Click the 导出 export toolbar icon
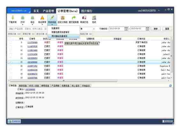The width and height of the screenshot is (177, 126). pos(32,18)
